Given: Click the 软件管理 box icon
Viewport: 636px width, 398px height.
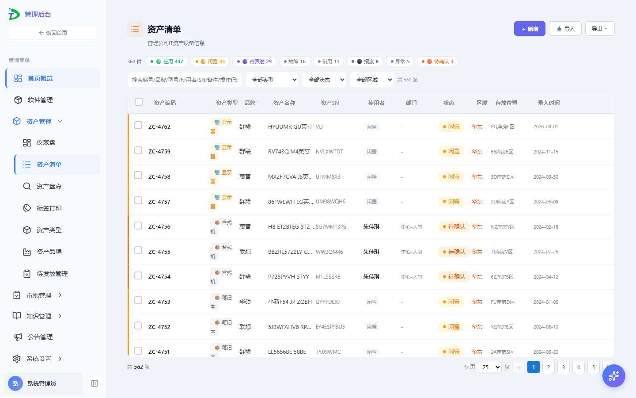Looking at the screenshot, I should coord(18,100).
